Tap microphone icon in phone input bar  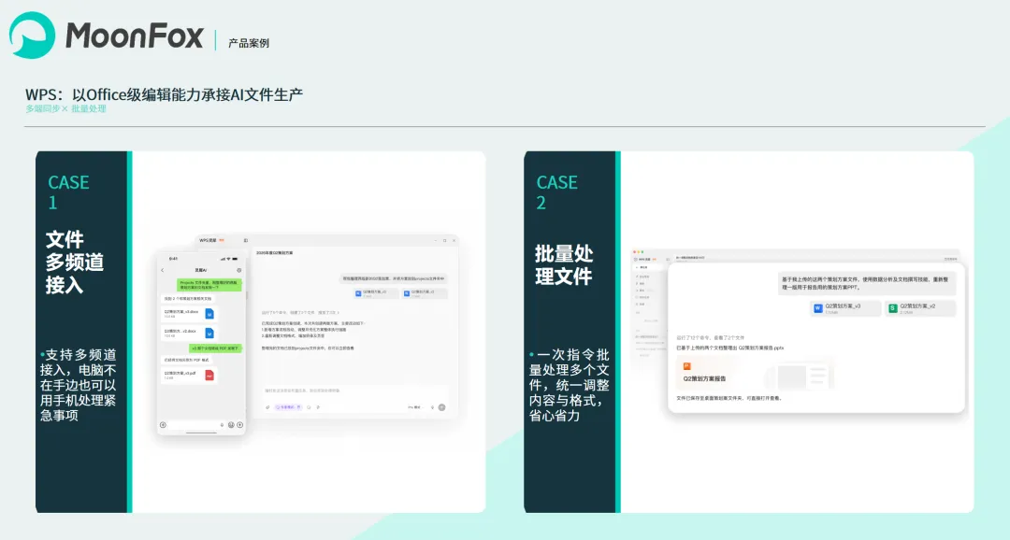tap(223, 425)
